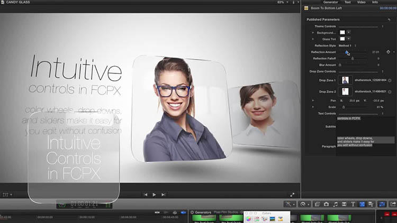
Task: Click the Share export icon
Action: coord(393,204)
